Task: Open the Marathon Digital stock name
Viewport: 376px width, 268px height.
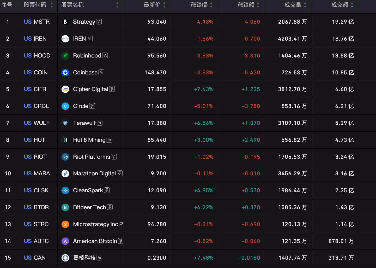Action: tap(94, 174)
